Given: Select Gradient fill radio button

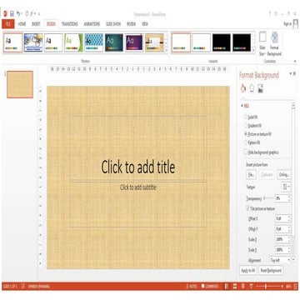Looking at the screenshot, I should [x=245, y=126].
